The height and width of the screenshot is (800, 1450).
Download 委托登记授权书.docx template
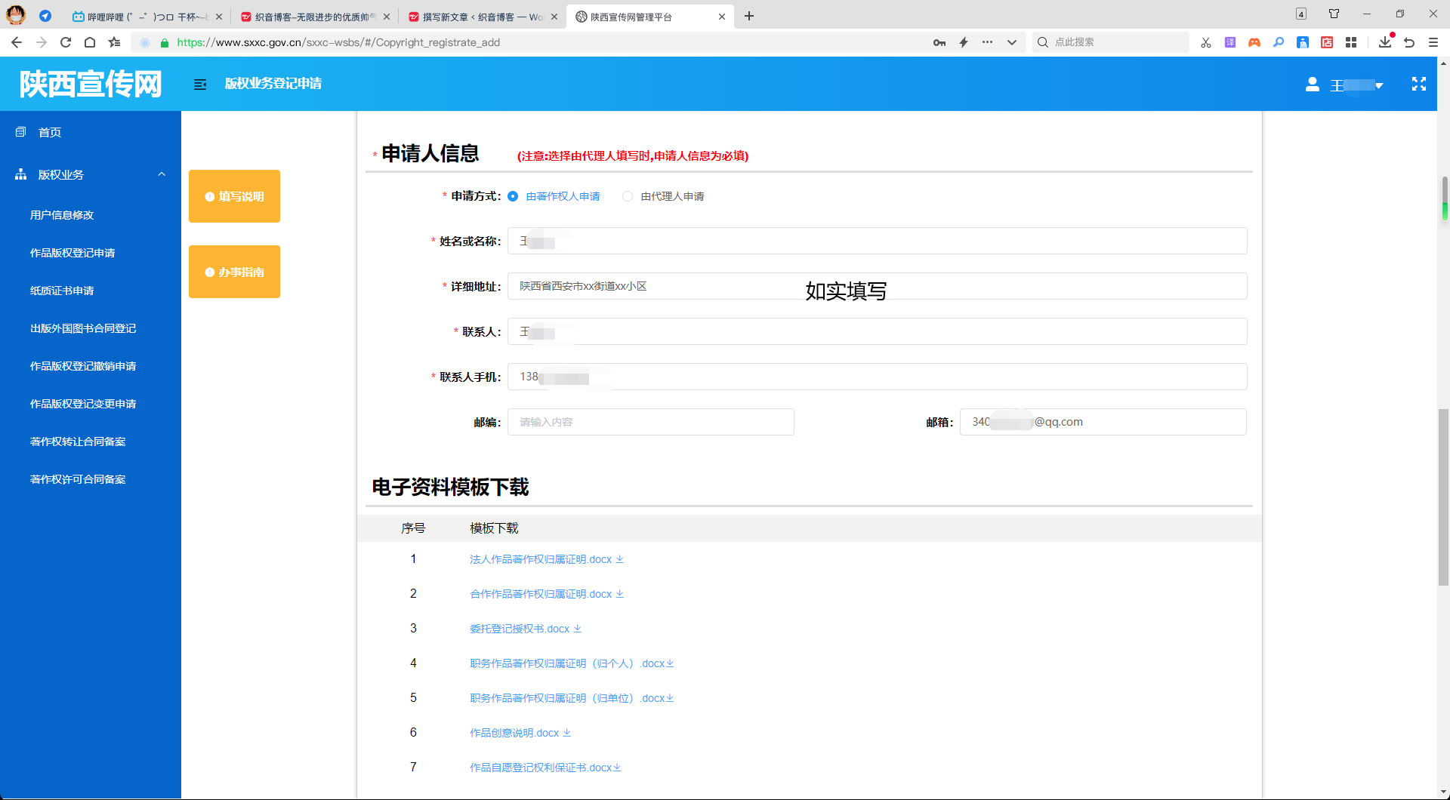520,629
